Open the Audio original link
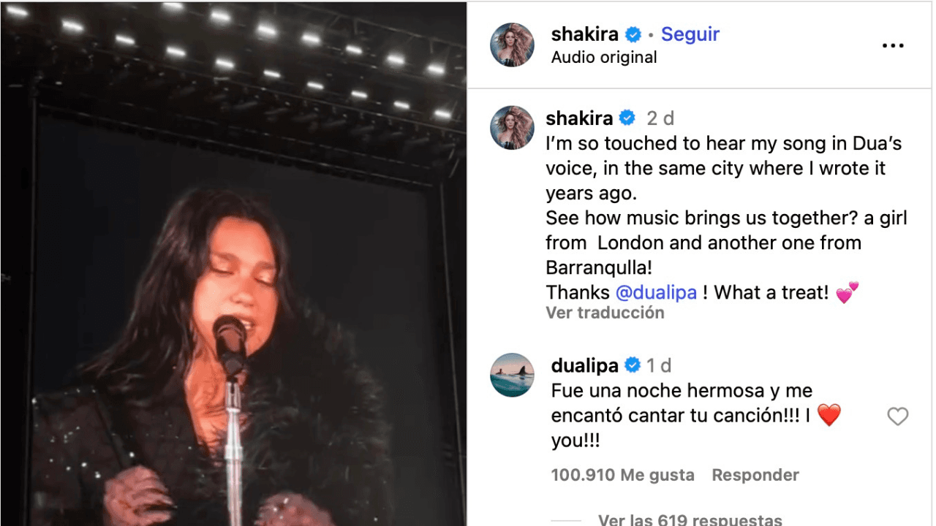The width and height of the screenshot is (936, 526). 604,58
